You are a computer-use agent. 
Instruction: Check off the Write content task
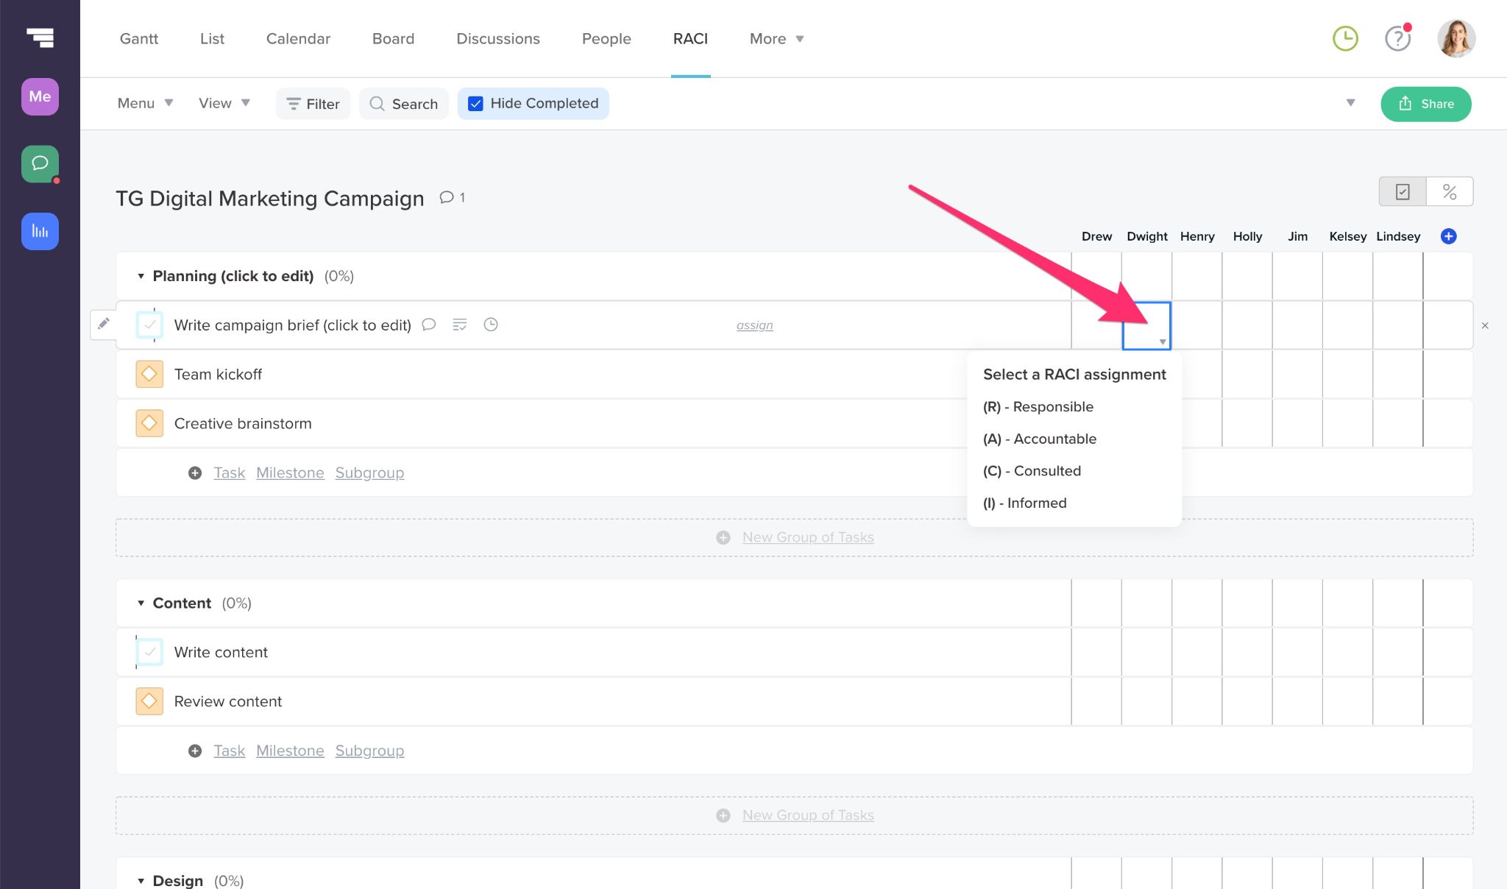pyautogui.click(x=149, y=652)
